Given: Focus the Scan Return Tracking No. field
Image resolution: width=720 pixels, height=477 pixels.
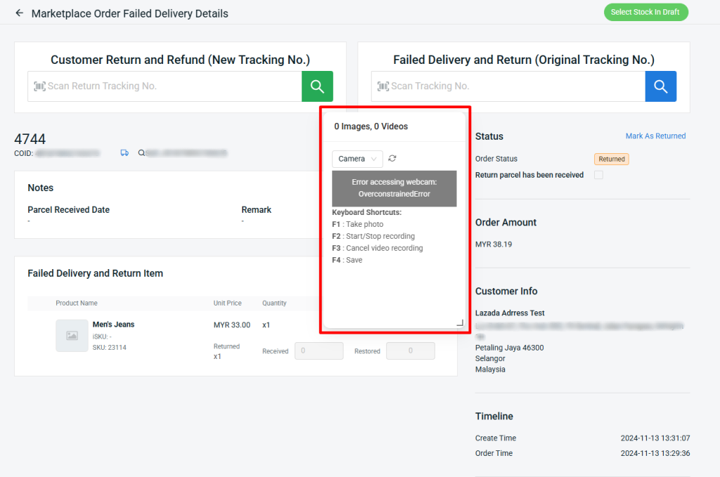Looking at the screenshot, I should (169, 86).
